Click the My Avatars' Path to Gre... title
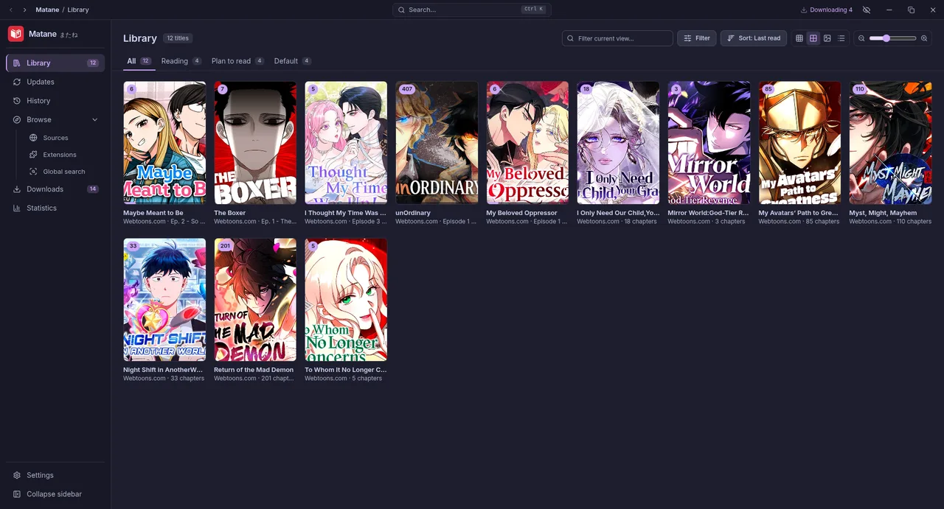Screen dimensions: 944x509 coord(798,213)
